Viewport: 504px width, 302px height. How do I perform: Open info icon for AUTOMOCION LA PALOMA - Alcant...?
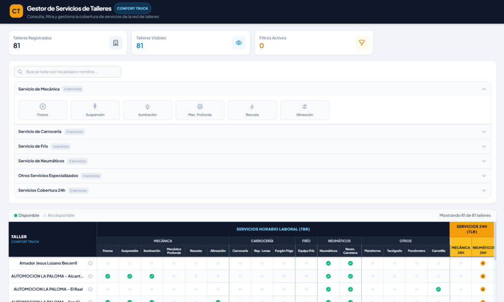[x=91, y=276]
